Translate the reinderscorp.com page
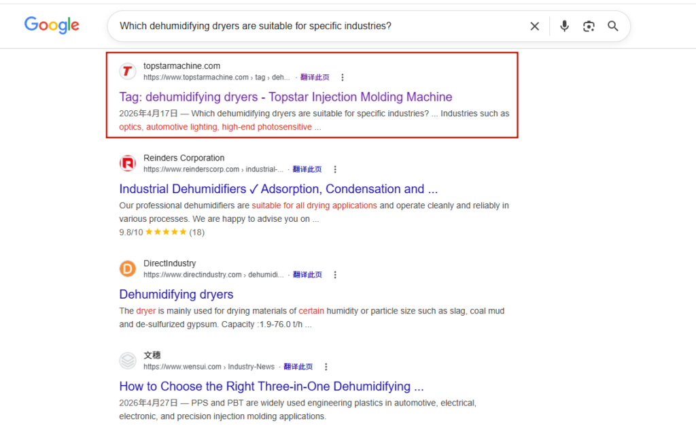 [307, 169]
